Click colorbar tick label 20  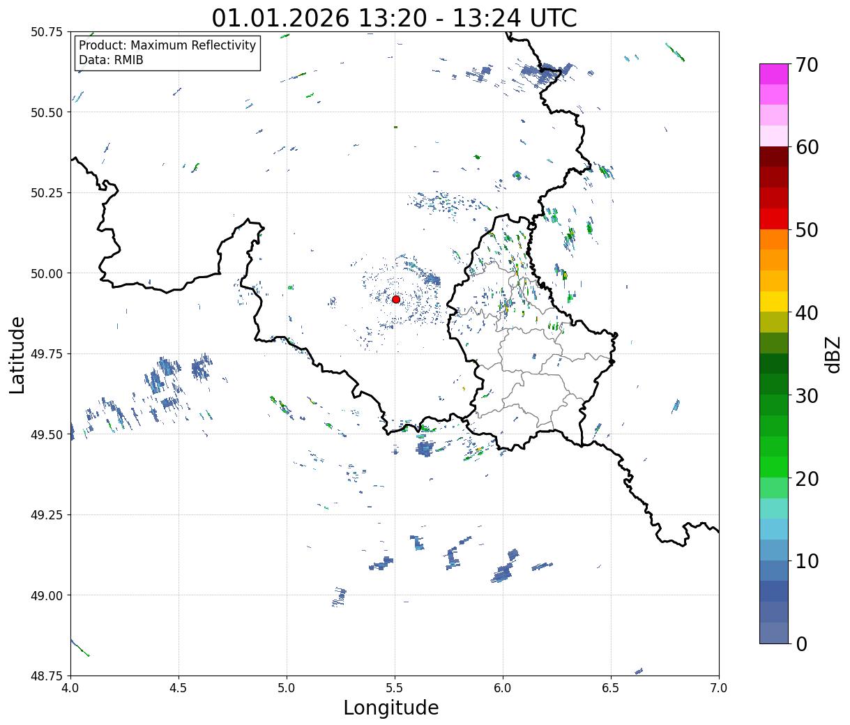coord(807,478)
